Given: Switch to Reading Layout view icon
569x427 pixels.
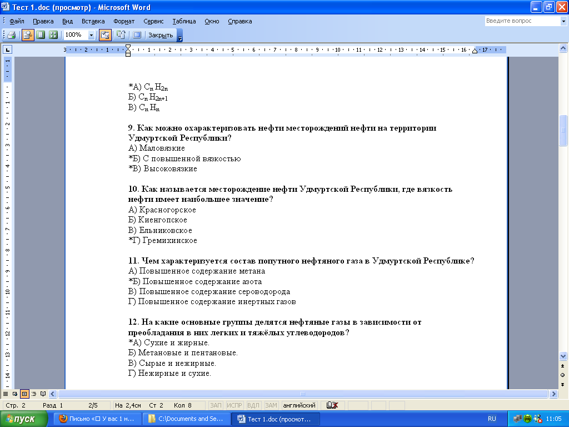Looking at the screenshot, I should click(x=43, y=394).
